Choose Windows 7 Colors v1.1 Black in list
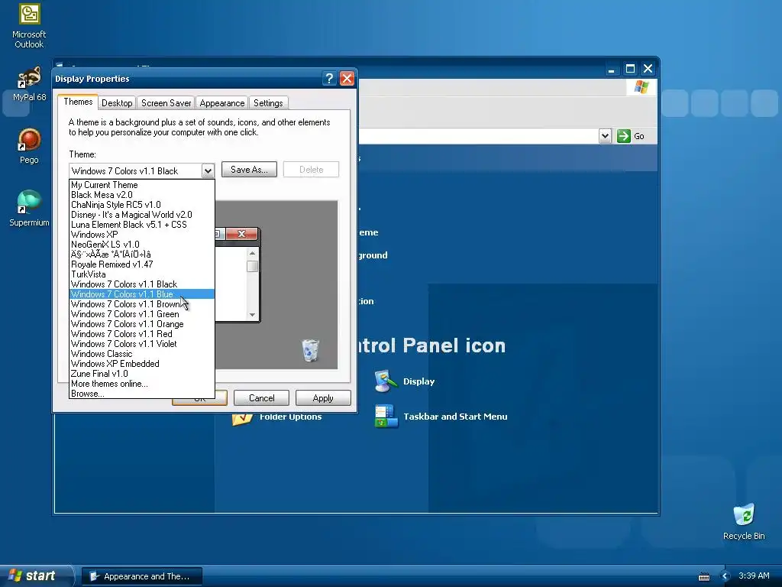This screenshot has height=587, width=782. (142, 284)
